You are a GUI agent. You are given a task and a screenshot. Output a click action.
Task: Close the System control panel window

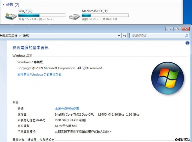coord(186,29)
